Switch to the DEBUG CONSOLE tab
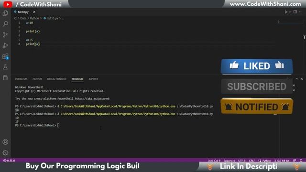Viewport: 306px width, 172px height. pos(56,79)
